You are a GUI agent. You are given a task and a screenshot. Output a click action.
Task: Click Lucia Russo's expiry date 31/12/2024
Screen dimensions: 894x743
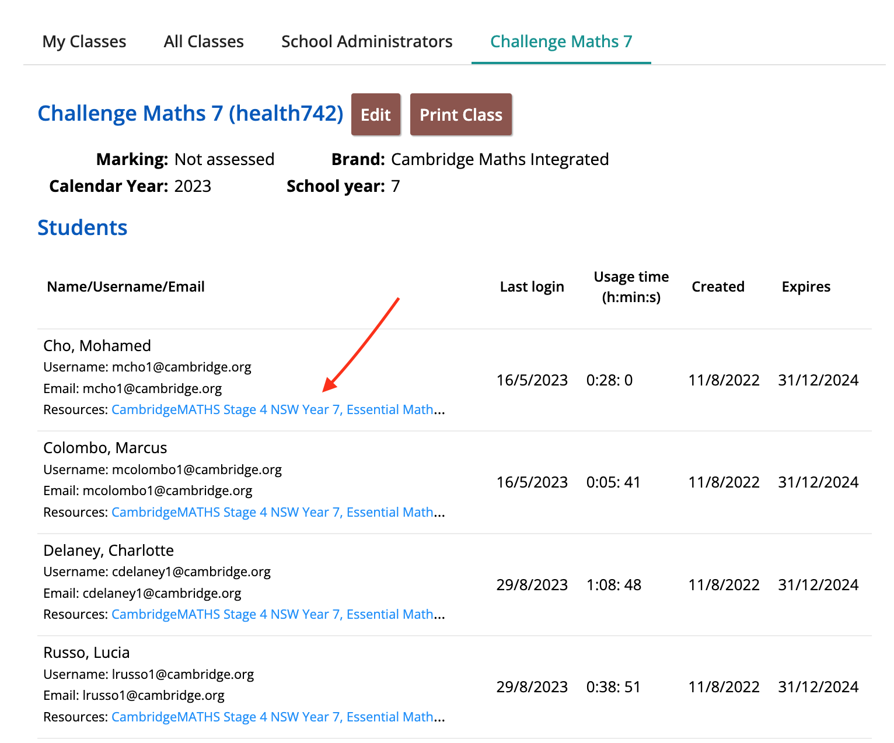coord(818,687)
